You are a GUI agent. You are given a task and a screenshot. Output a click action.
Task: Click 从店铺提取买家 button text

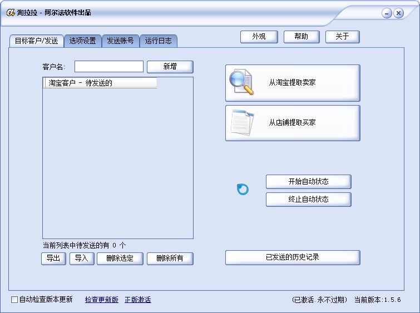click(x=292, y=123)
